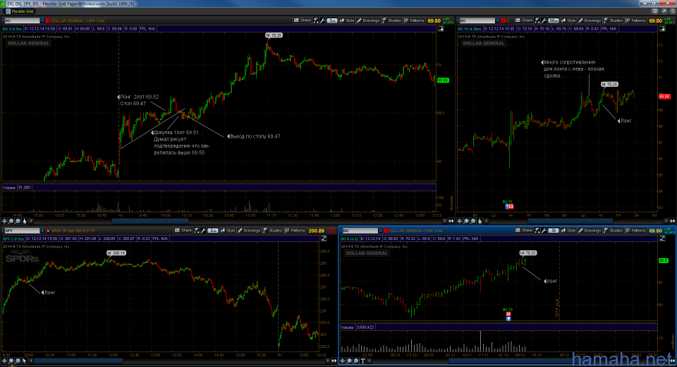Screen dimensions: 677x367
Task: Click the Volume panel label in top-left chart
Action: 9,188
